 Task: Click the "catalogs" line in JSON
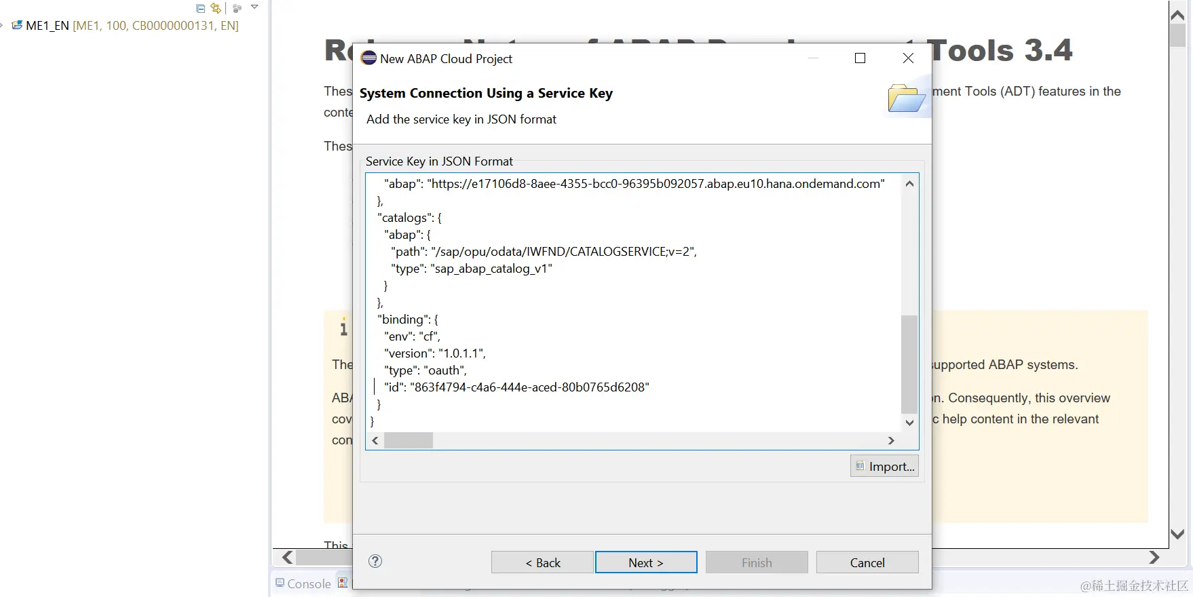[x=409, y=218]
